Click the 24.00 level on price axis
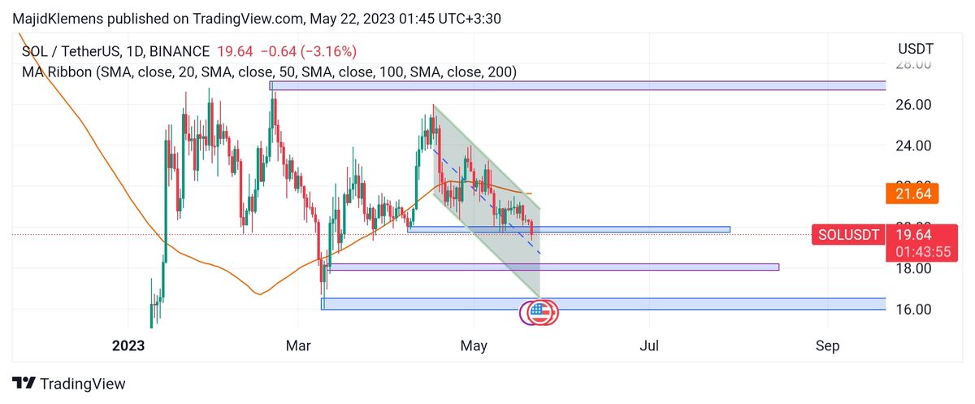975x404 pixels. coord(914,146)
